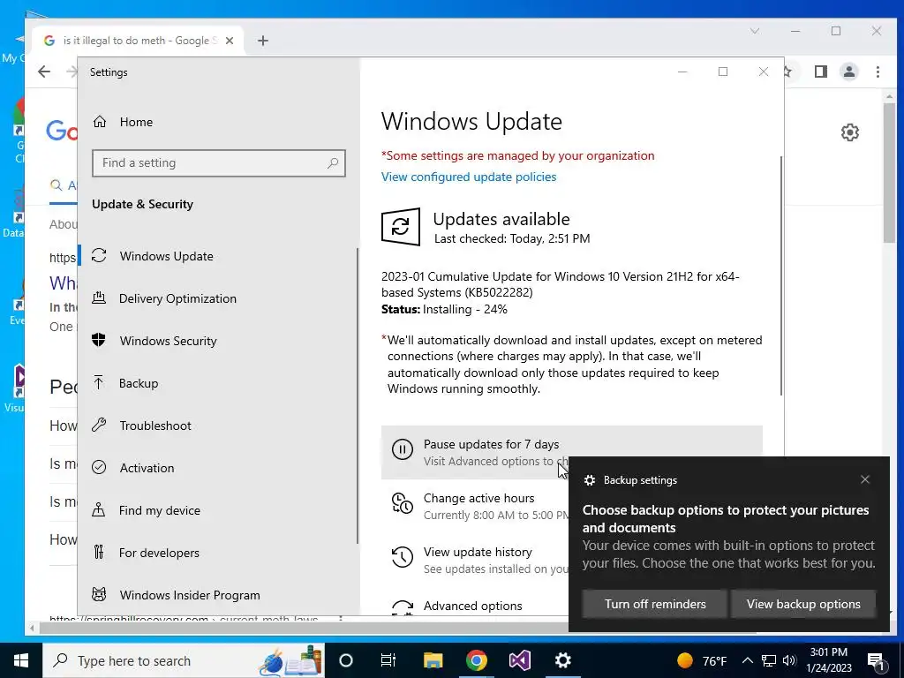Click the Updates available refresh icon
The height and width of the screenshot is (678, 904).
pos(401,227)
